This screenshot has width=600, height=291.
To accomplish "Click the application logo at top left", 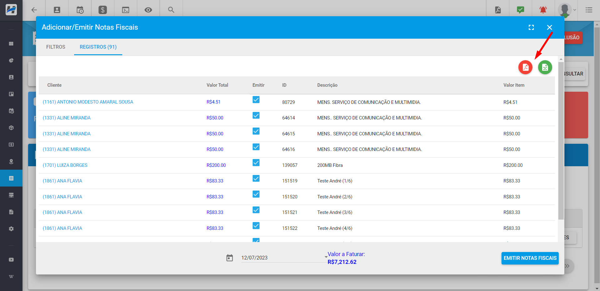I will point(11,10).
